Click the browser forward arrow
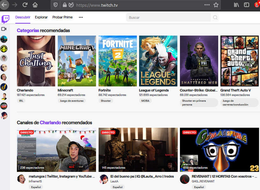 [15, 5]
